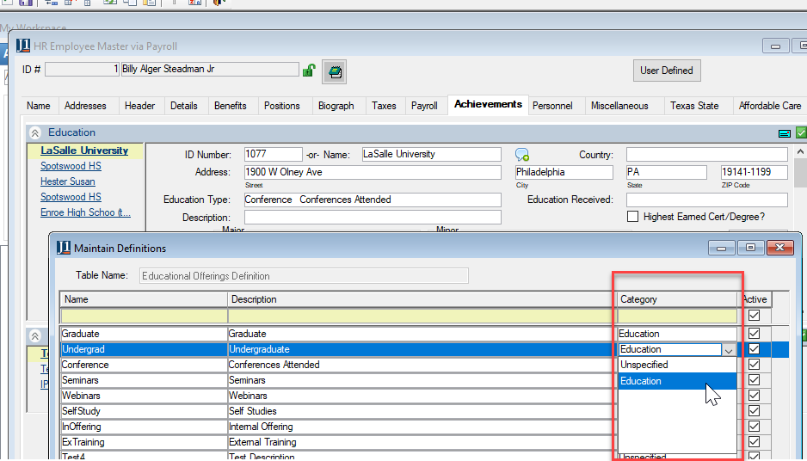
Task: Toggle Active checkbox for Seminars row
Action: click(x=755, y=380)
